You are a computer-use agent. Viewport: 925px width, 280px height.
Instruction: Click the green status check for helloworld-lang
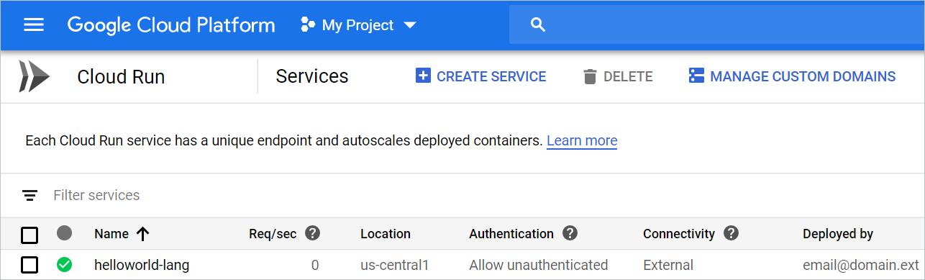click(x=65, y=265)
